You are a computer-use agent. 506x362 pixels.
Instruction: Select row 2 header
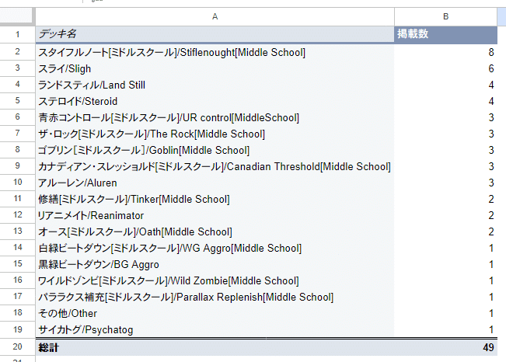click(17, 51)
